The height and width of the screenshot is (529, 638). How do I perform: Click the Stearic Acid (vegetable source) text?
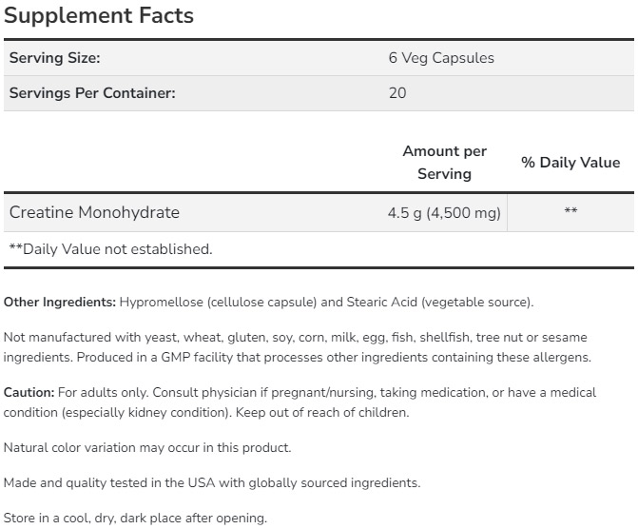click(438, 303)
